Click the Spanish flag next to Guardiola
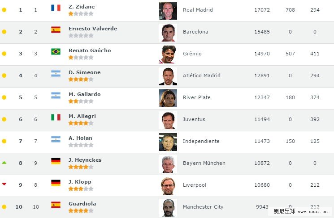The image size is (334, 218). [x=56, y=205]
